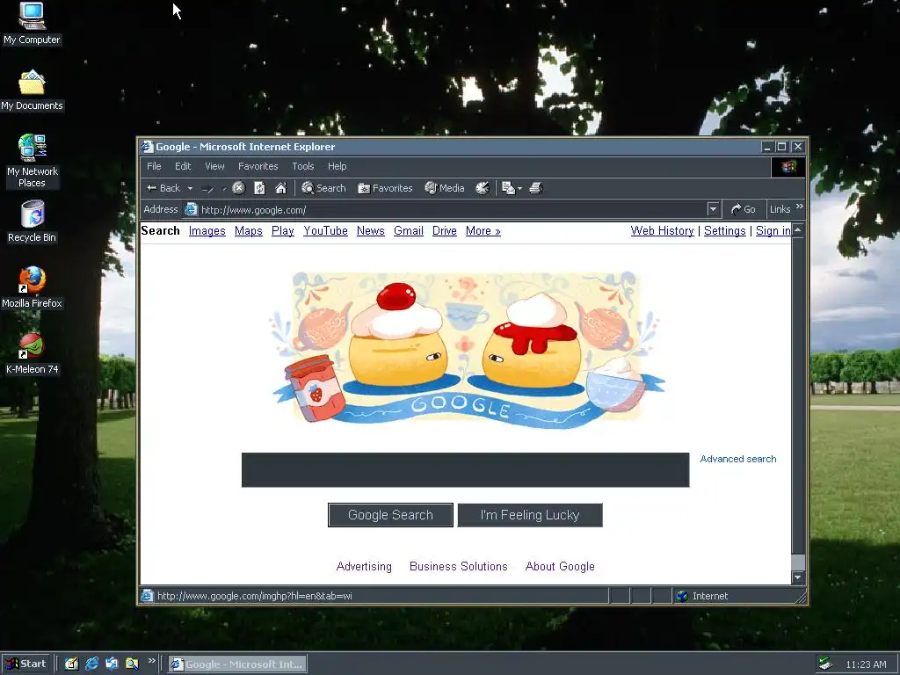Open the Edit menu
Screen dimensions: 900x675
(183, 166)
